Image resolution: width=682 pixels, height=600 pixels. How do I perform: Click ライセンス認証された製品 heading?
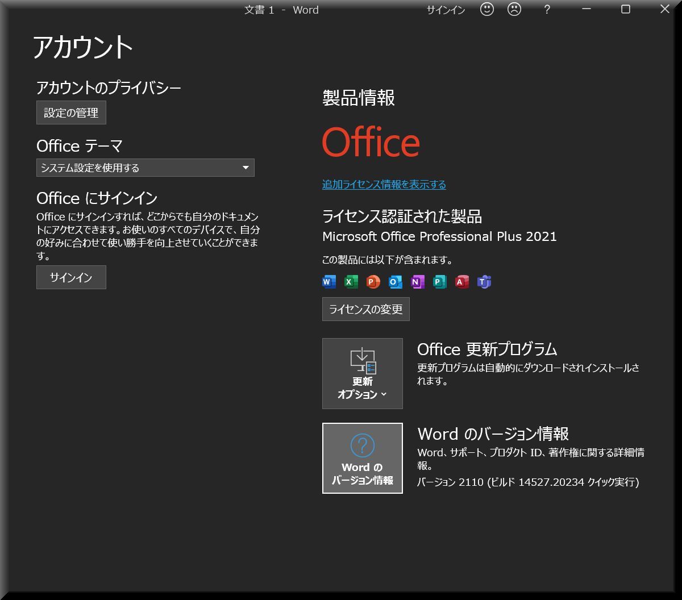(x=402, y=216)
